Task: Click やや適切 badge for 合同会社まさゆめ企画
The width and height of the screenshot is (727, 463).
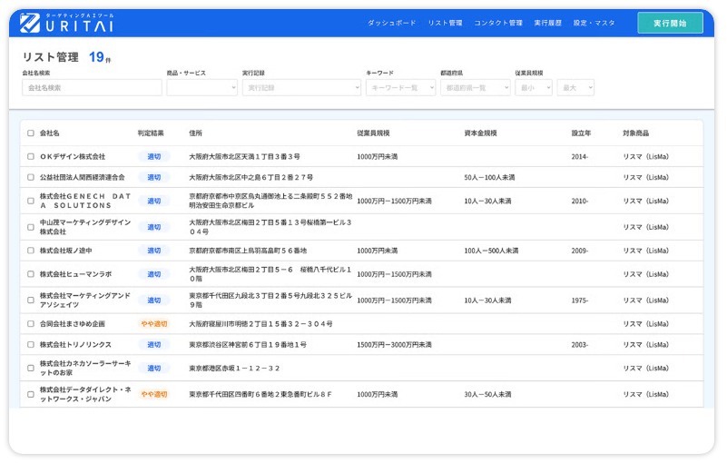Action: click(x=154, y=324)
